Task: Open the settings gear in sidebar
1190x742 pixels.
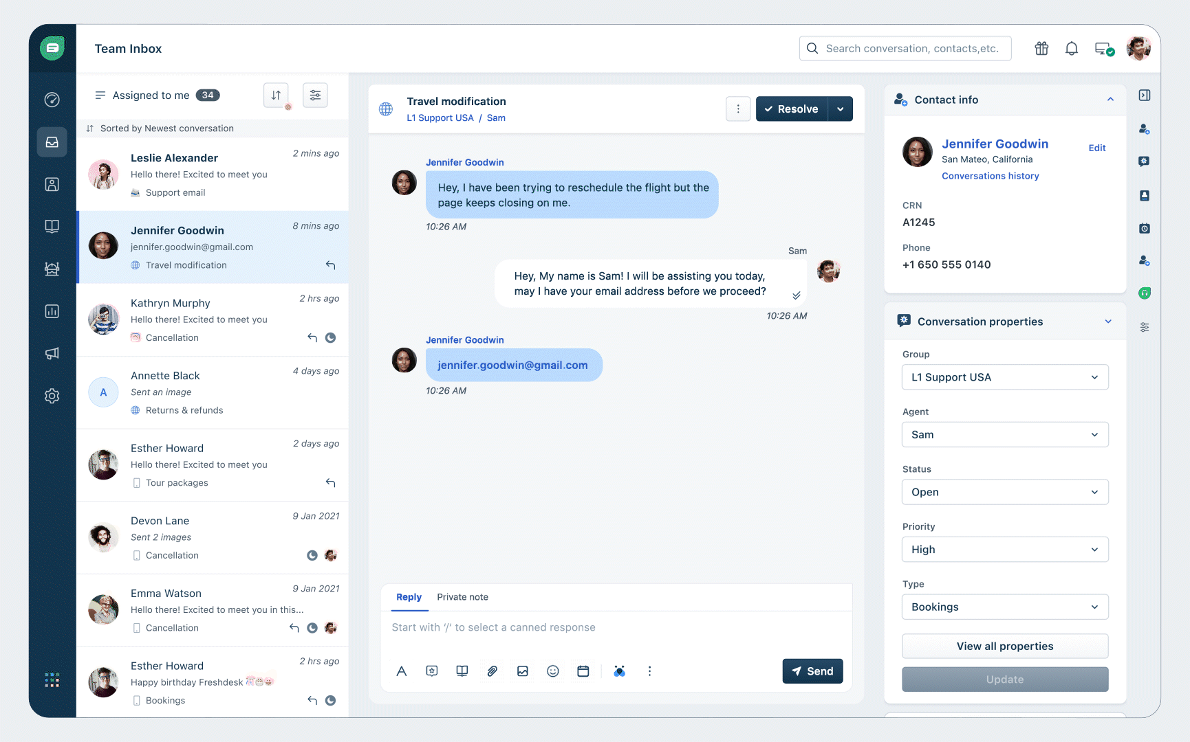Action: coord(52,396)
